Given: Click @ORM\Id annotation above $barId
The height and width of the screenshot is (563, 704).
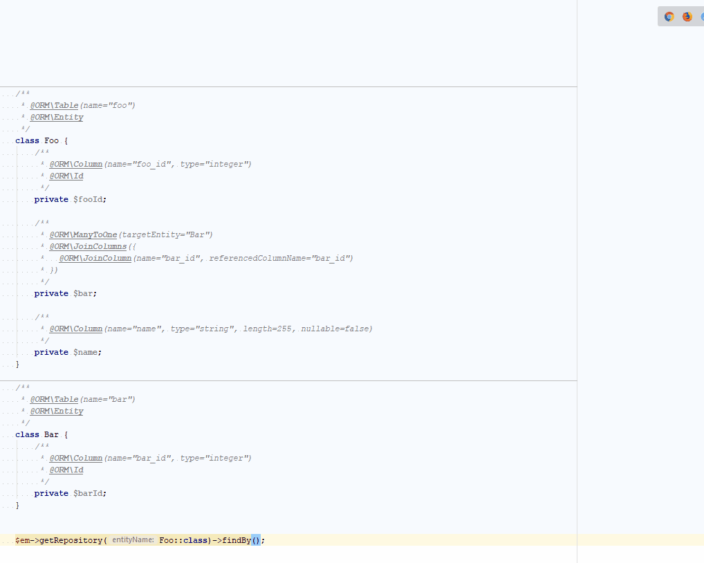Looking at the screenshot, I should [66, 470].
